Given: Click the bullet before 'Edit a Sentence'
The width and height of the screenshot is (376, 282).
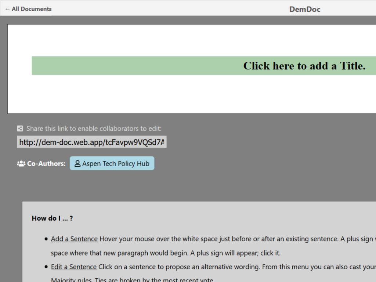Looking at the screenshot, I should pos(46,267).
